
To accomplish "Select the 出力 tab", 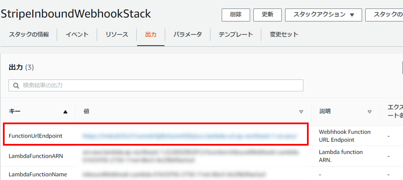I will pyautogui.click(x=151, y=35).
